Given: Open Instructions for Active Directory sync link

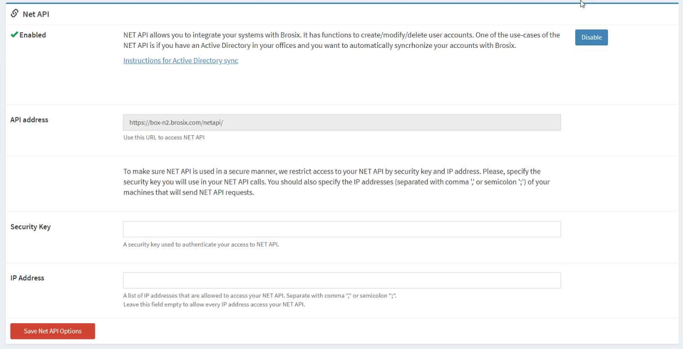Looking at the screenshot, I should coord(180,61).
